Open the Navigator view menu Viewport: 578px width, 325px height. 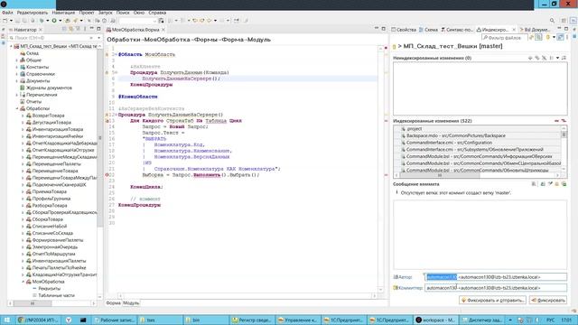[x=85, y=28]
